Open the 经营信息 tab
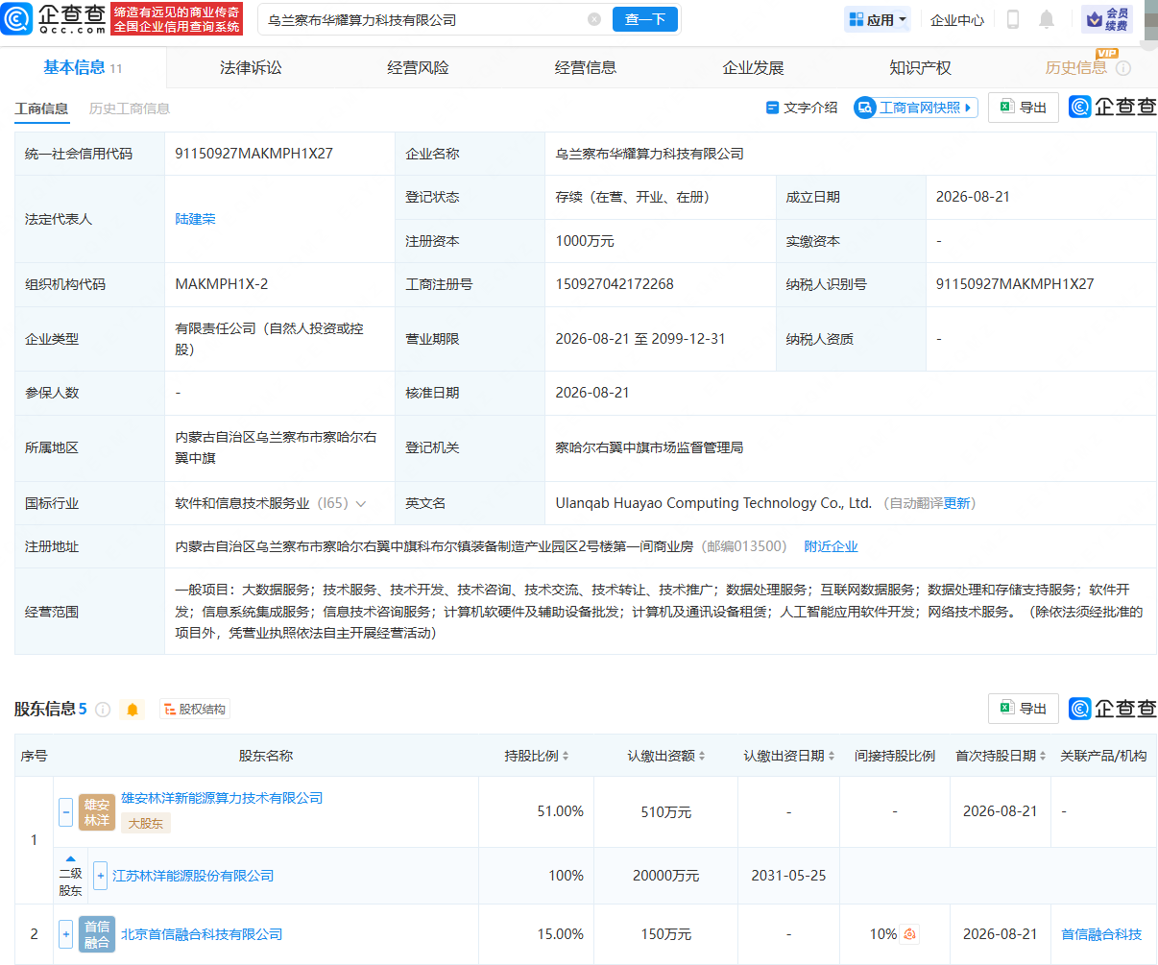This screenshot has height=965, width=1158. (586, 68)
